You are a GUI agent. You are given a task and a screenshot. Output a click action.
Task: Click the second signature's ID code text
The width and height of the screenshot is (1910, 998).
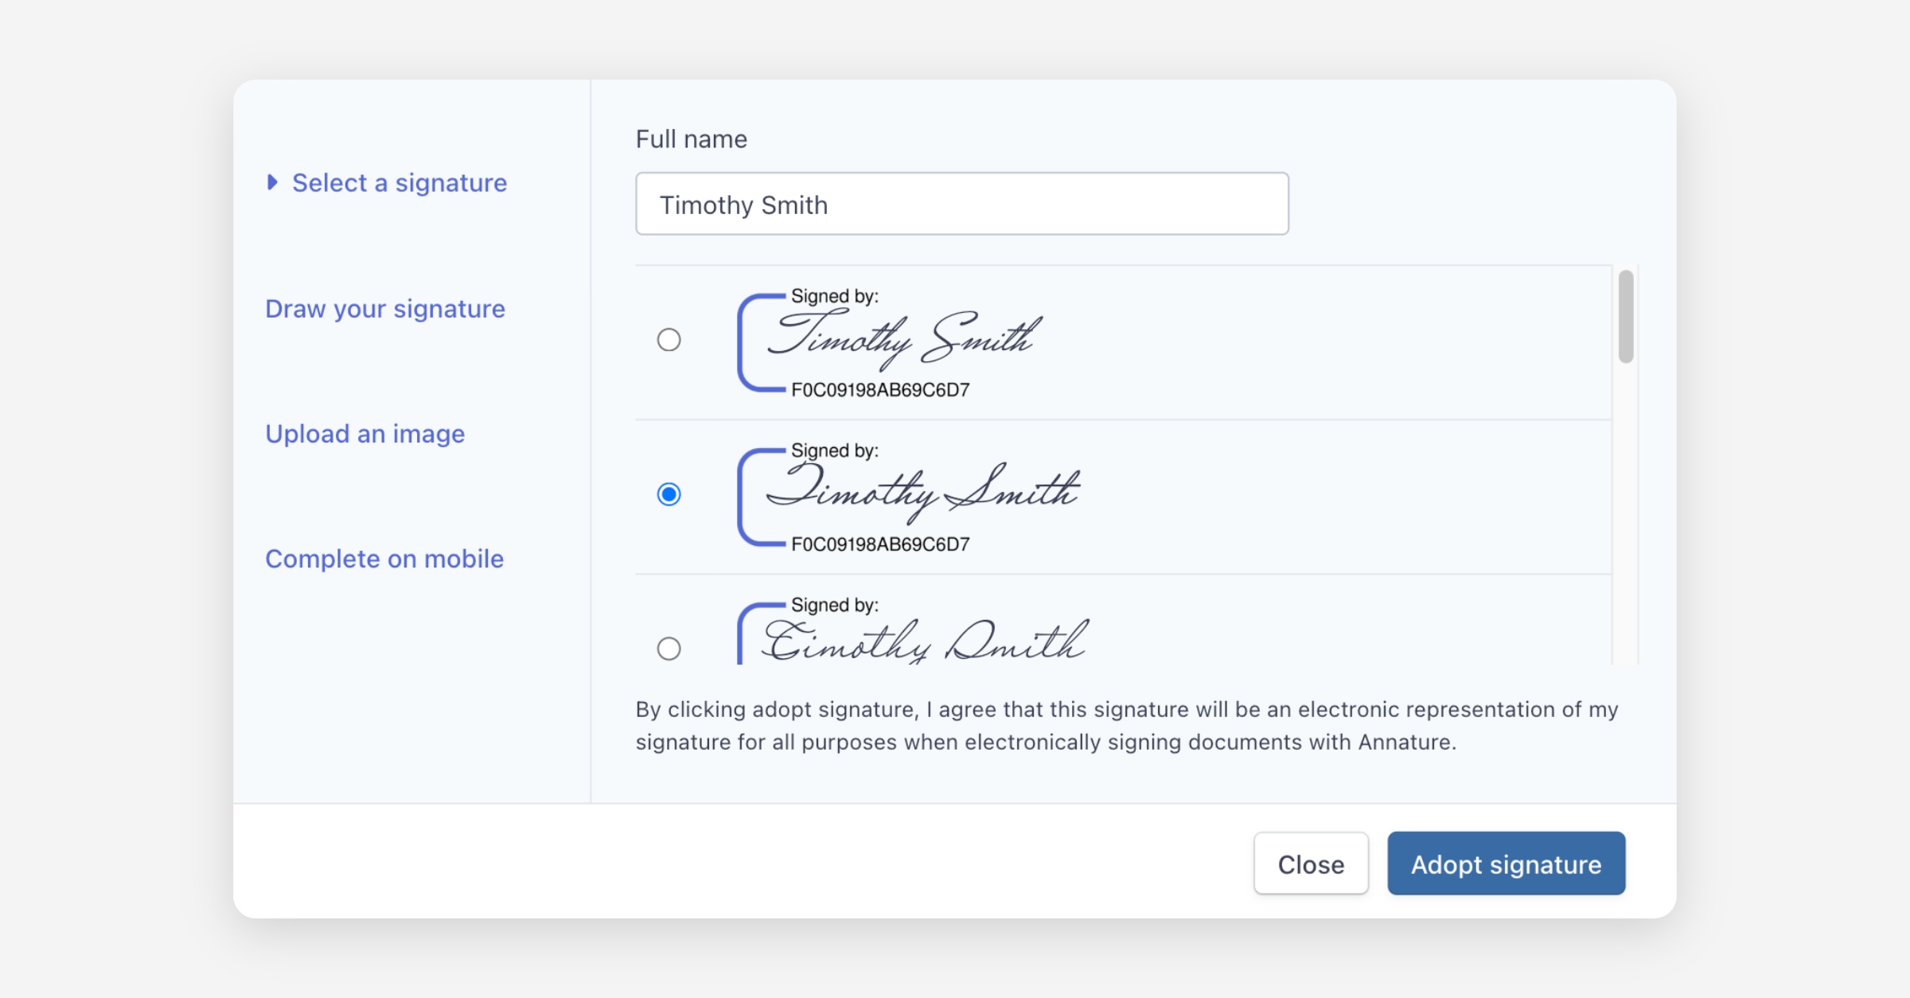[x=879, y=544]
